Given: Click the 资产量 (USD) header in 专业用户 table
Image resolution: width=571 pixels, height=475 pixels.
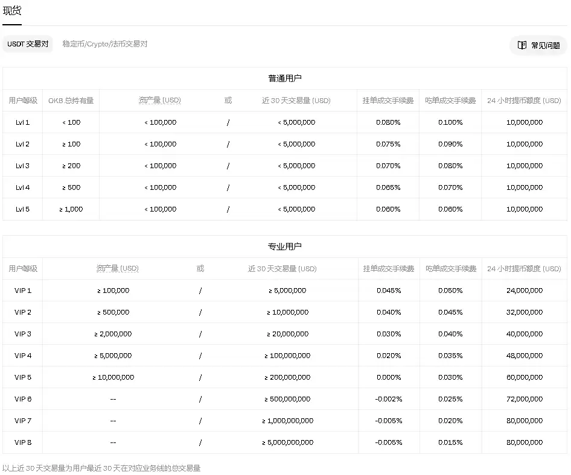Looking at the screenshot, I should 118,268.
